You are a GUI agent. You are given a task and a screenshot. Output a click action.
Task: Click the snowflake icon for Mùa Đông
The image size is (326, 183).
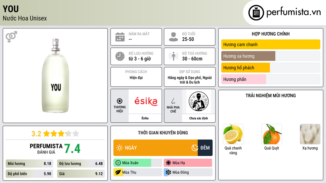pos(168,172)
